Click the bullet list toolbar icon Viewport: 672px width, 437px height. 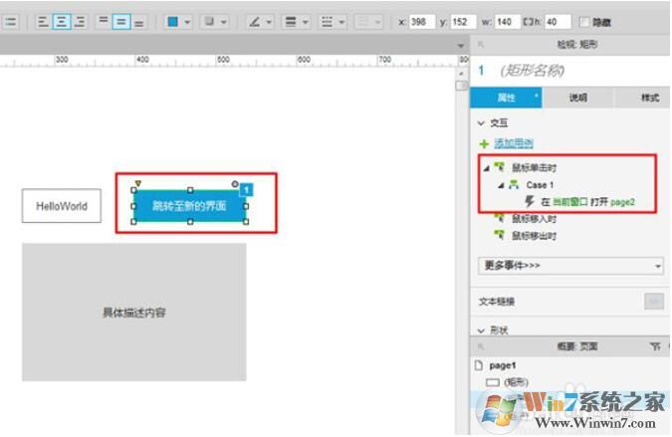tap(10, 22)
